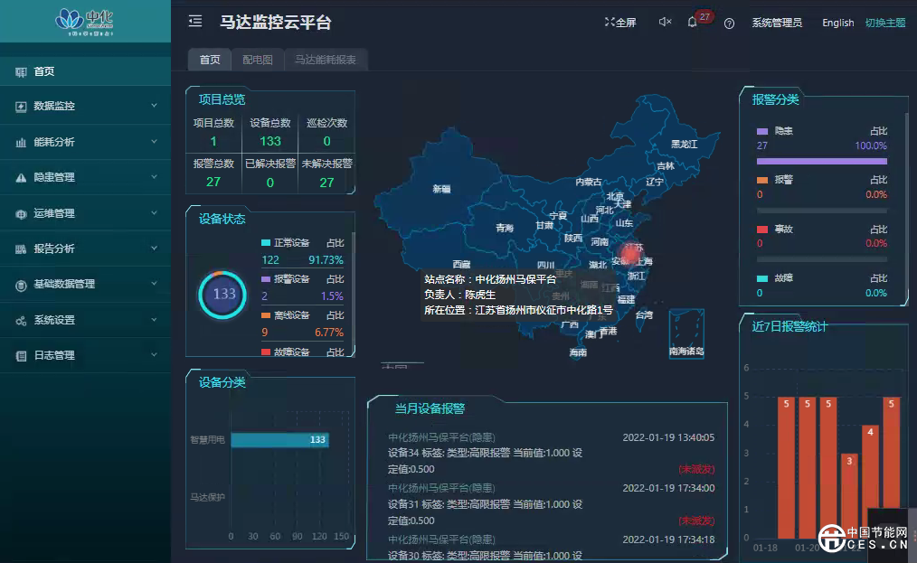Switch to the 首页 tab
The width and height of the screenshot is (917, 563).
210,60
